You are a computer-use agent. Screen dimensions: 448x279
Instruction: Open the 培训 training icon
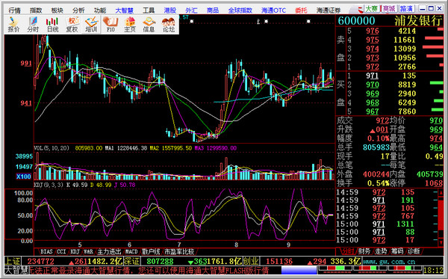[91, 25]
